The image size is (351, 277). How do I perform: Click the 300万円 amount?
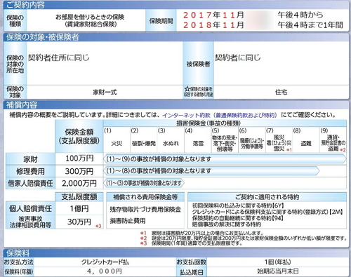tap(79, 171)
